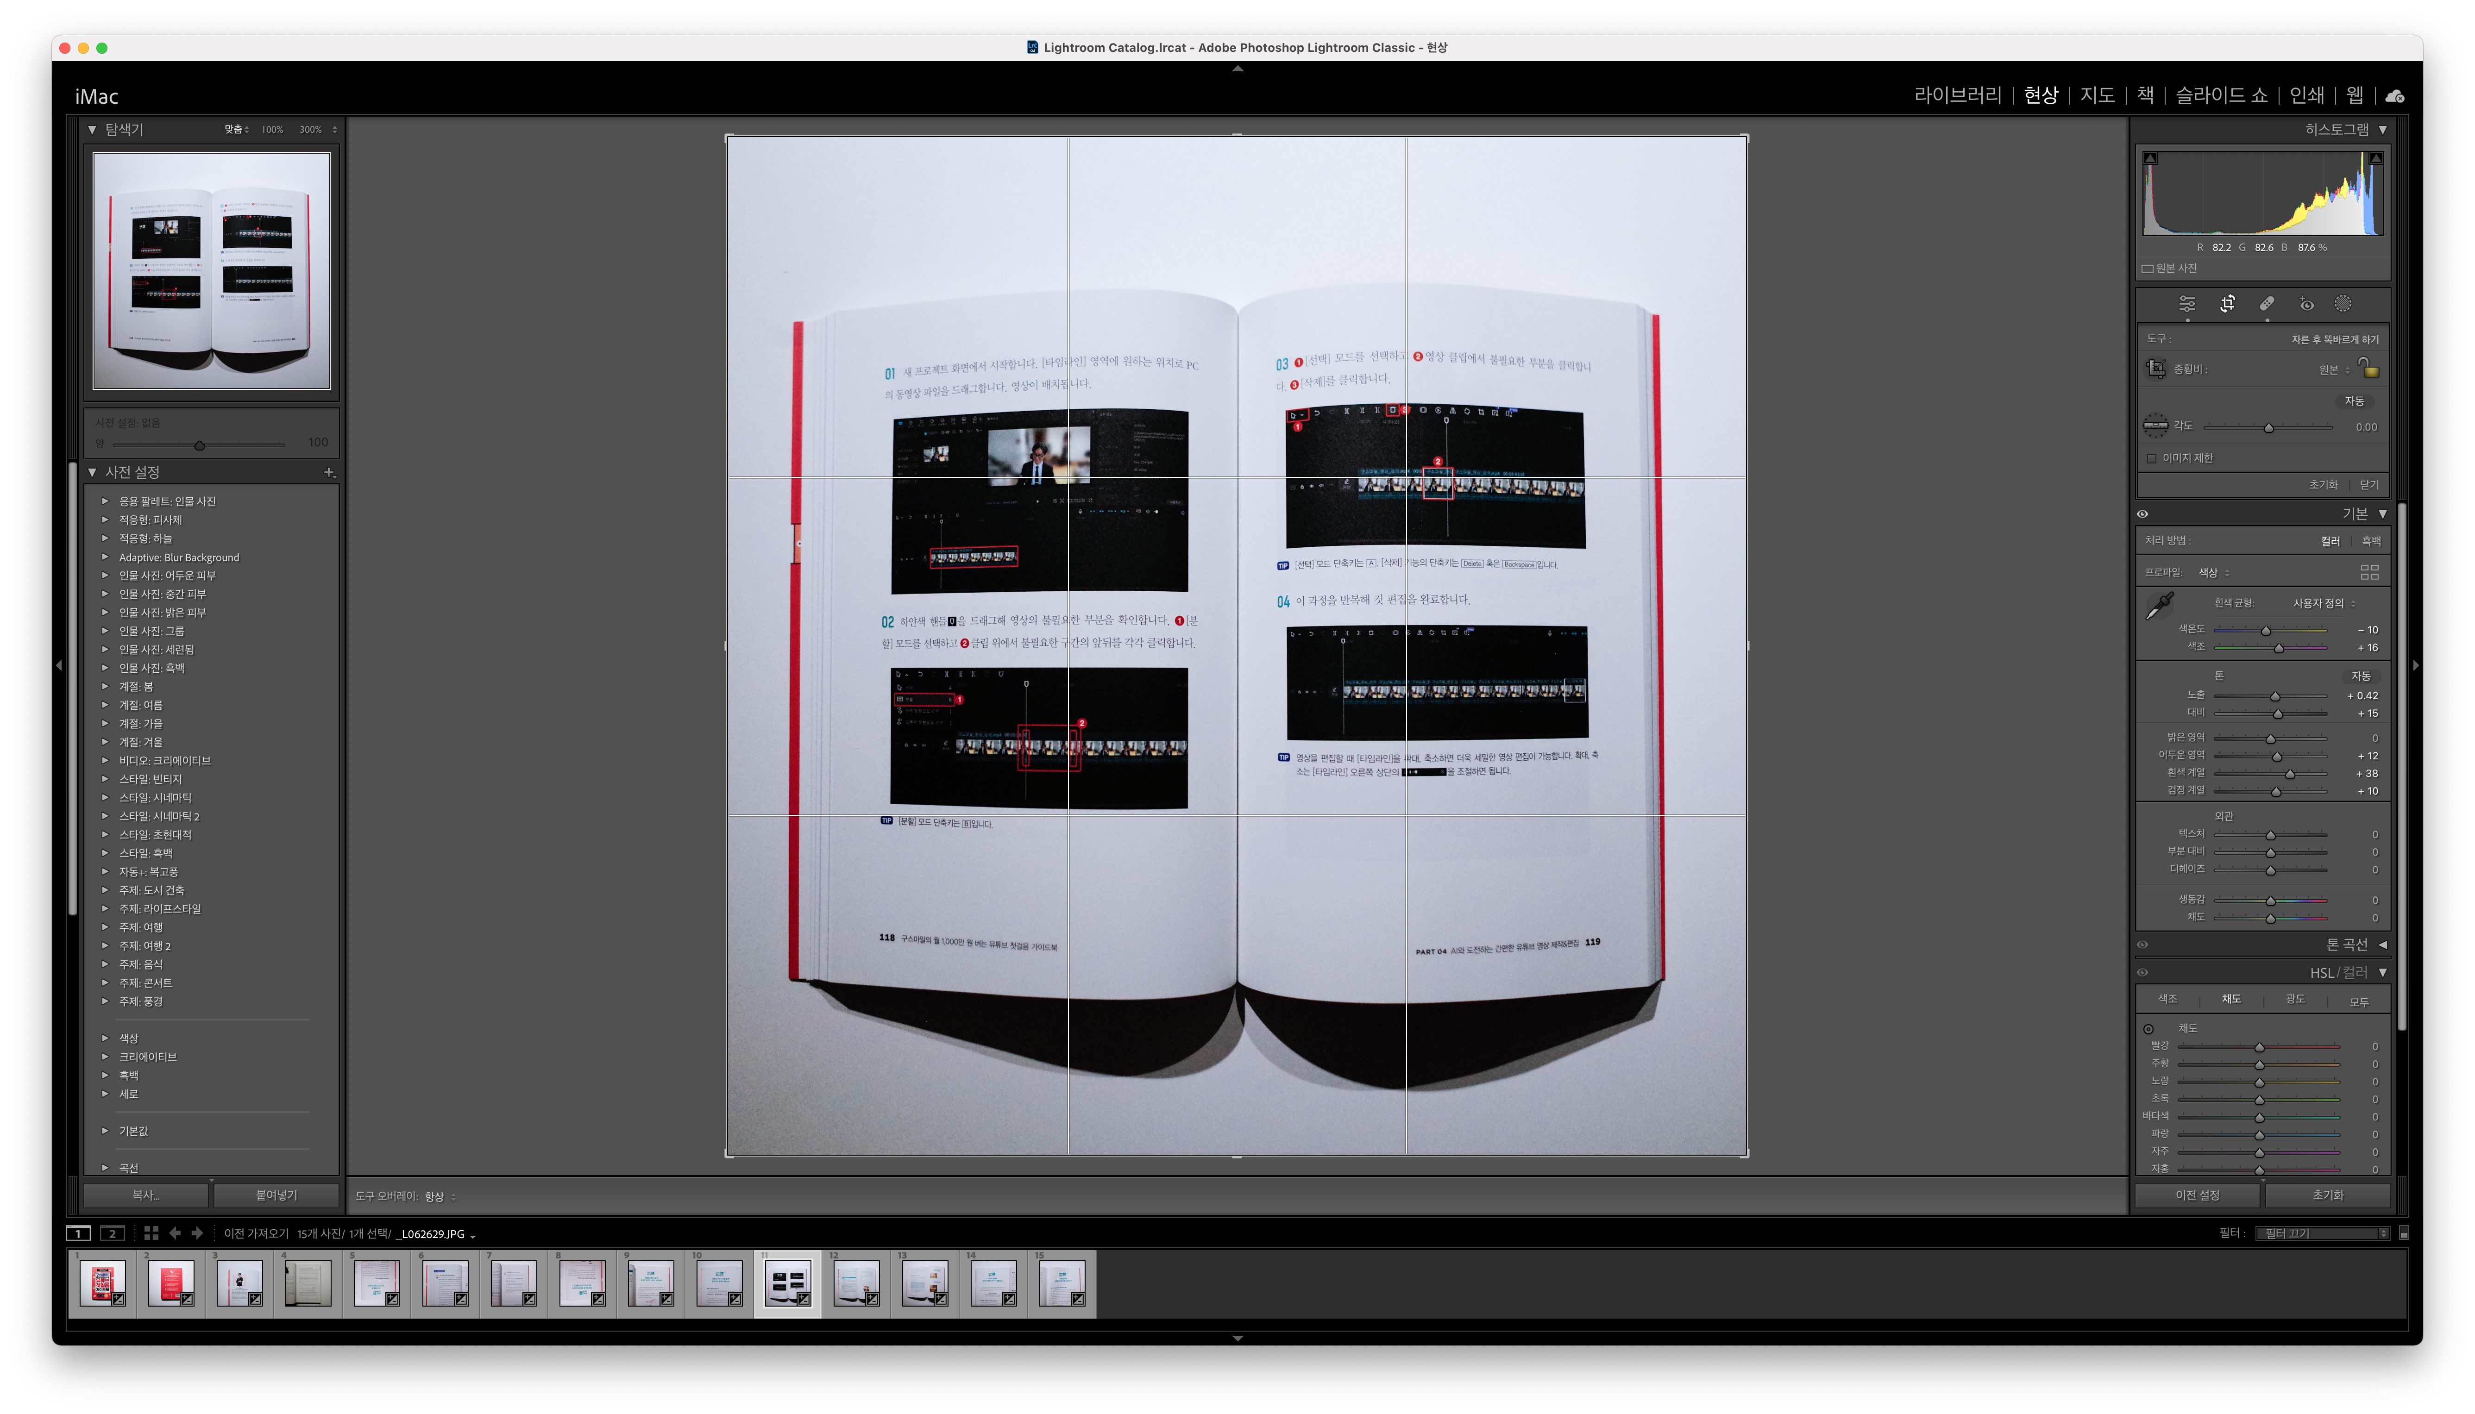Toggle the 기본 panel eye visibility

pyautogui.click(x=2143, y=514)
